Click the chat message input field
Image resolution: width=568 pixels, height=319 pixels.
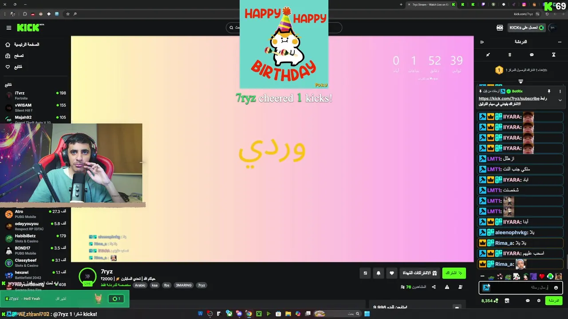tap(521, 288)
